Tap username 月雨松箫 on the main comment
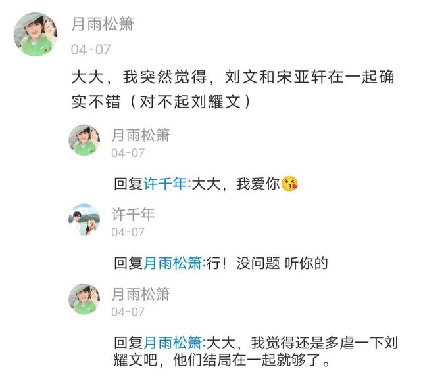The width and height of the screenshot is (421, 378). coord(103,24)
